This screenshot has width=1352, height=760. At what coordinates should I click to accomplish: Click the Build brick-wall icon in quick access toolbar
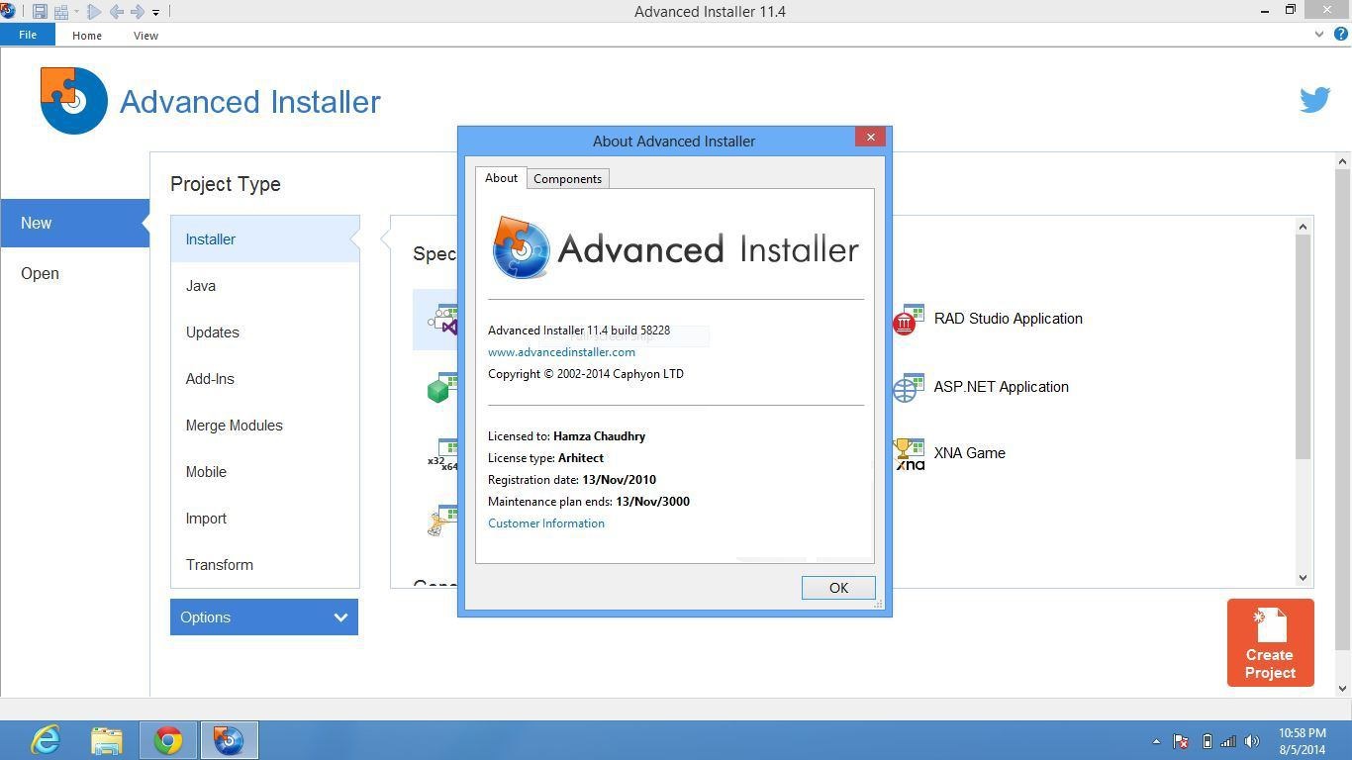point(61,12)
